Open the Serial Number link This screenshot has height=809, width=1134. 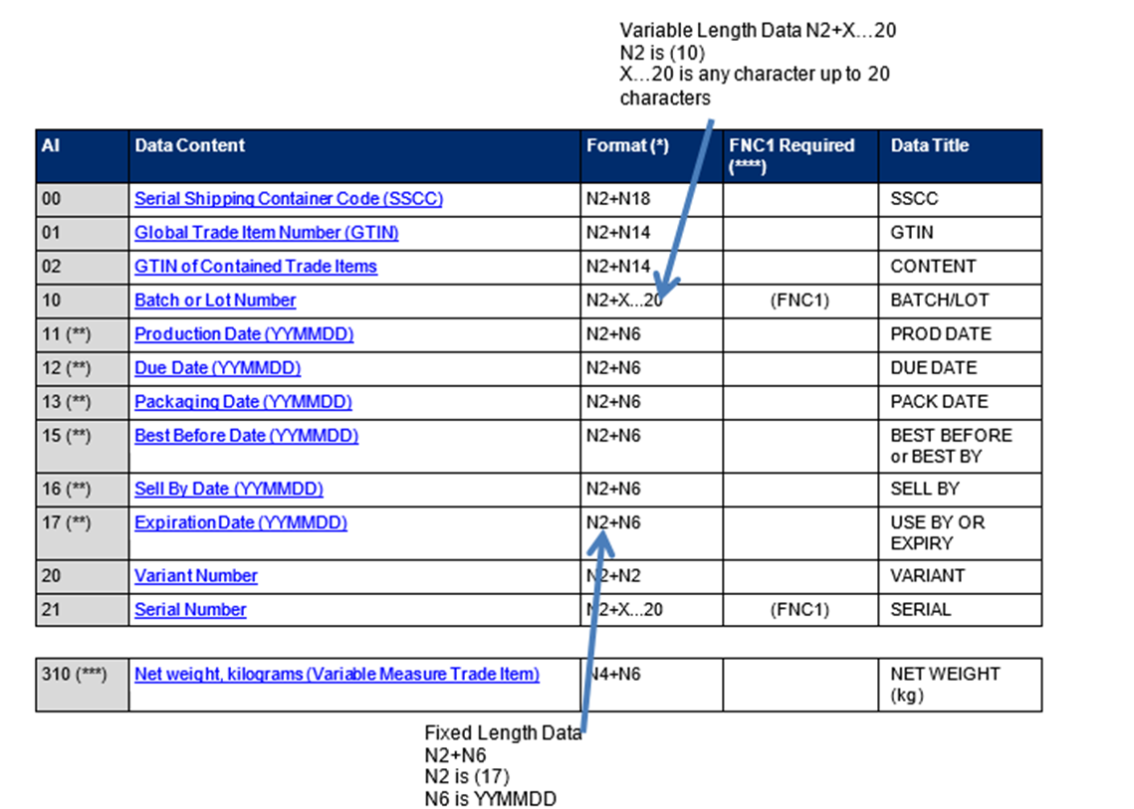(x=190, y=610)
